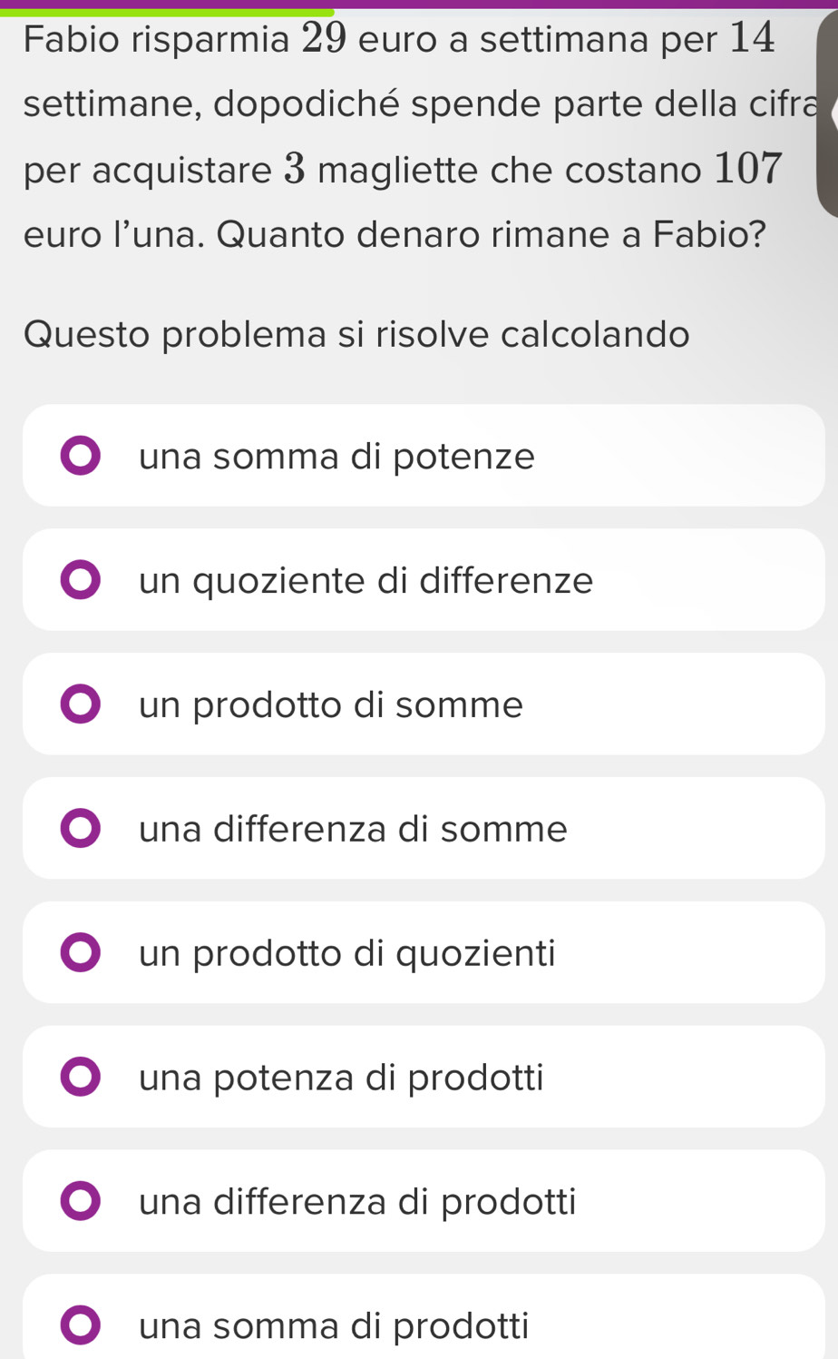This screenshot has height=1359, width=838.
Task: Select radio button for 'un quoziente di differenze'
Action: pos(81,580)
